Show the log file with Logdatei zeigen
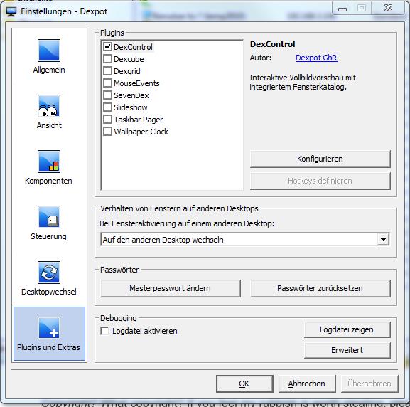The width and height of the screenshot is (410, 407). 347,329
